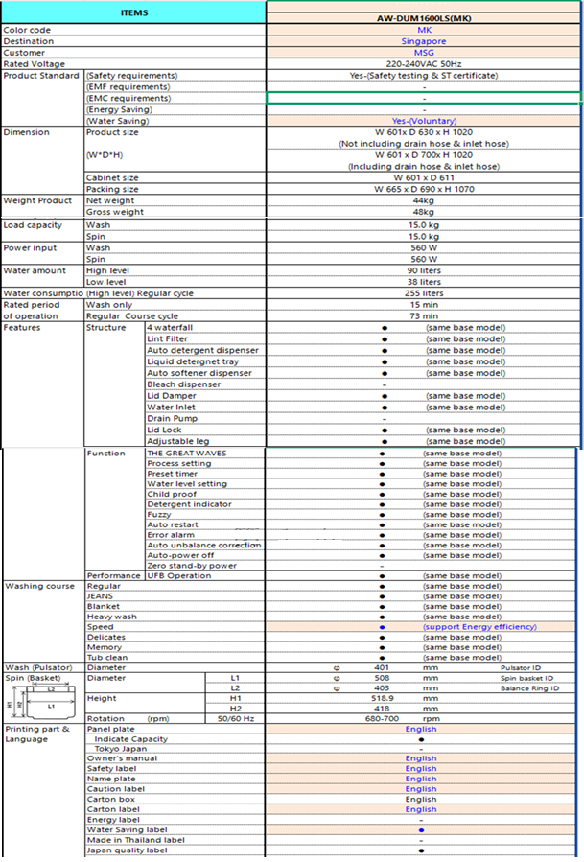Click the "Zero stand-by power" cell
584x862 pixels.
[205, 566]
